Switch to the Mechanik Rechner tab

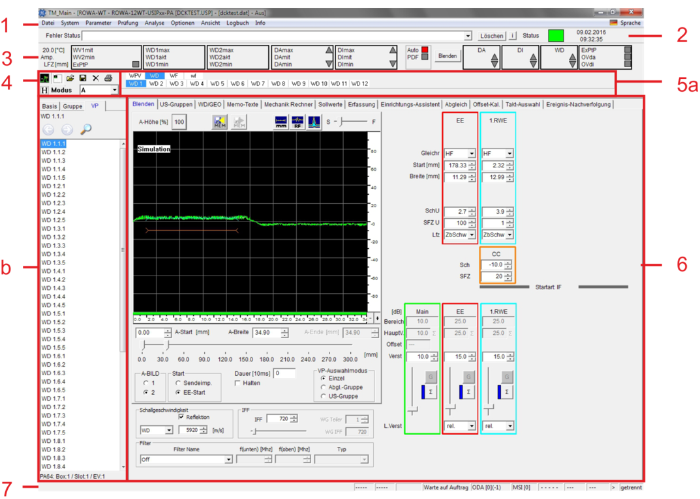coord(288,104)
